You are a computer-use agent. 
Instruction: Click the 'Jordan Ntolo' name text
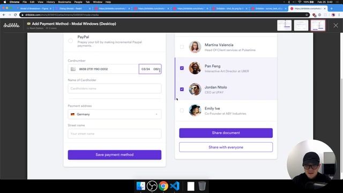click(215, 87)
